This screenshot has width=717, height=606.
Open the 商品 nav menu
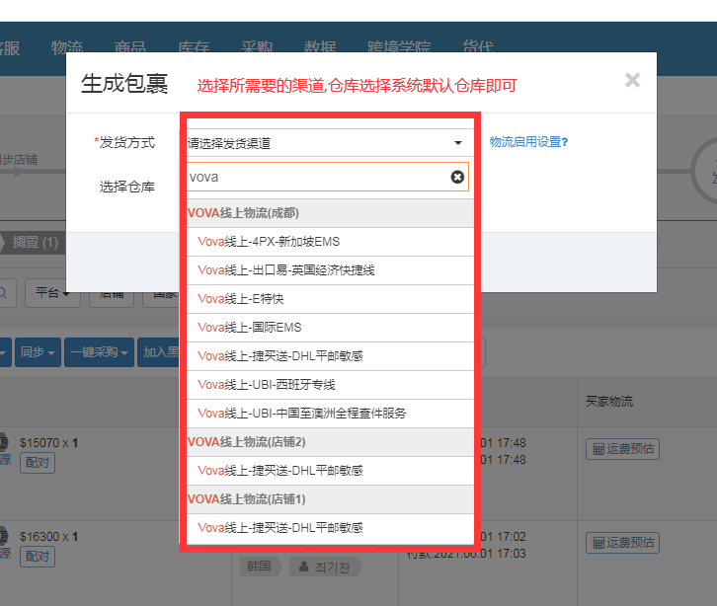coord(130,47)
